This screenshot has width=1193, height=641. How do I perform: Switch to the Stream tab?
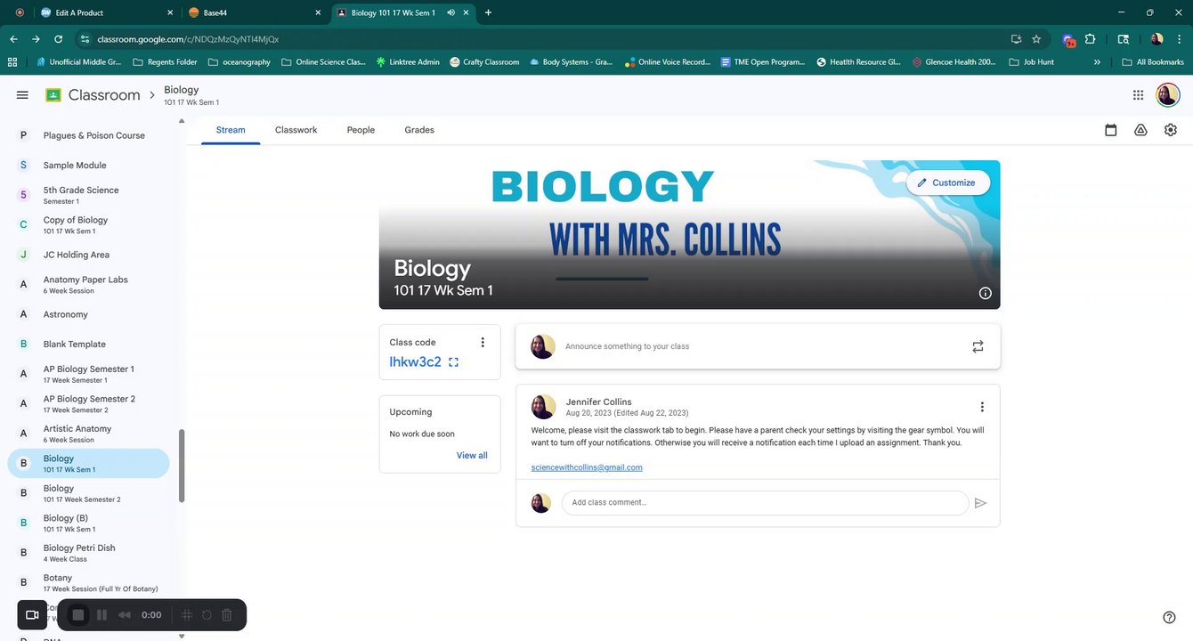[231, 130]
